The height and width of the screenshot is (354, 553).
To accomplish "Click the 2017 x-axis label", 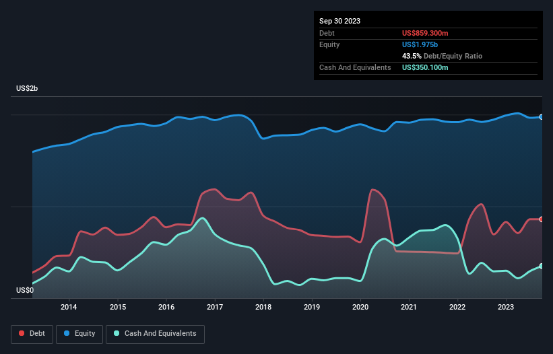I will [215, 307].
